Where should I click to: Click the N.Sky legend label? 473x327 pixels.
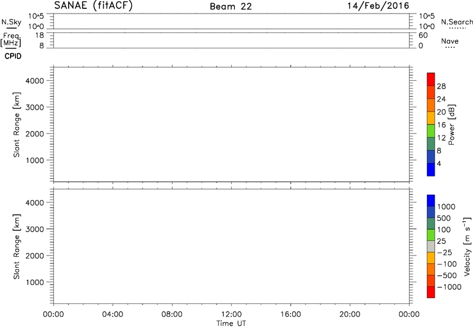coord(12,21)
